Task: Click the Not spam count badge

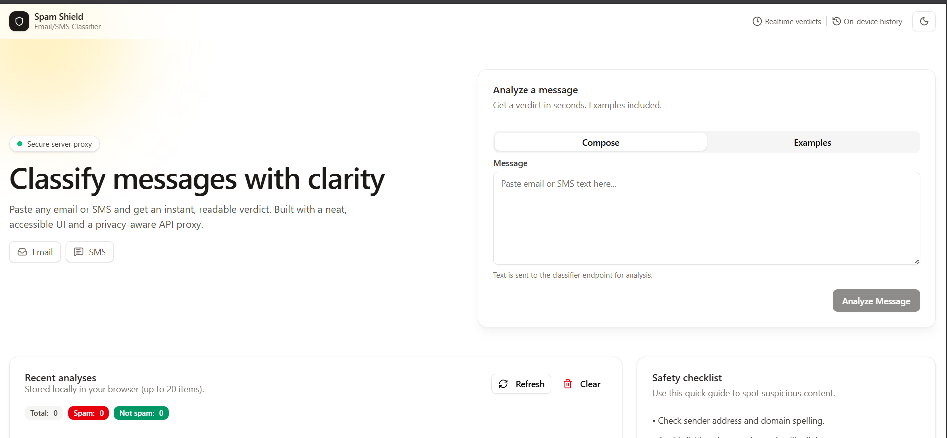Action: [141, 413]
